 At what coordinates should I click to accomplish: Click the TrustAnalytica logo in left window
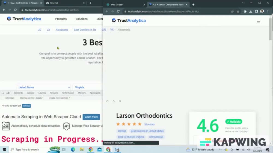pos(24,19)
